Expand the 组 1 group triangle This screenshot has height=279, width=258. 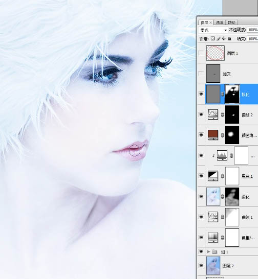pyautogui.click(x=208, y=251)
